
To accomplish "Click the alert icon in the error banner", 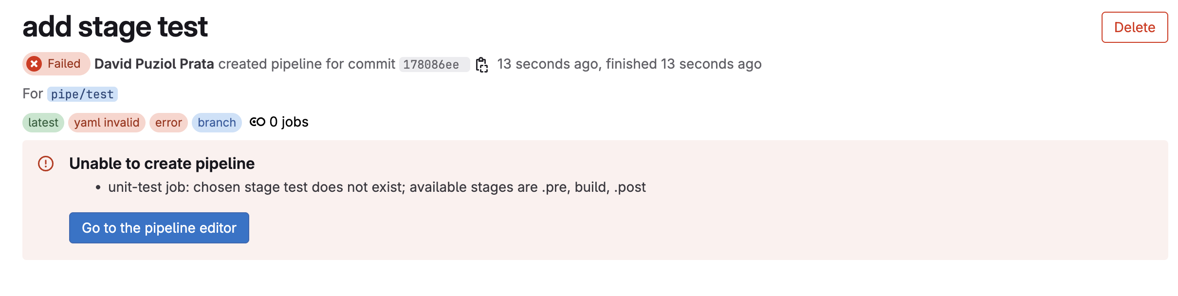I will pyautogui.click(x=46, y=164).
